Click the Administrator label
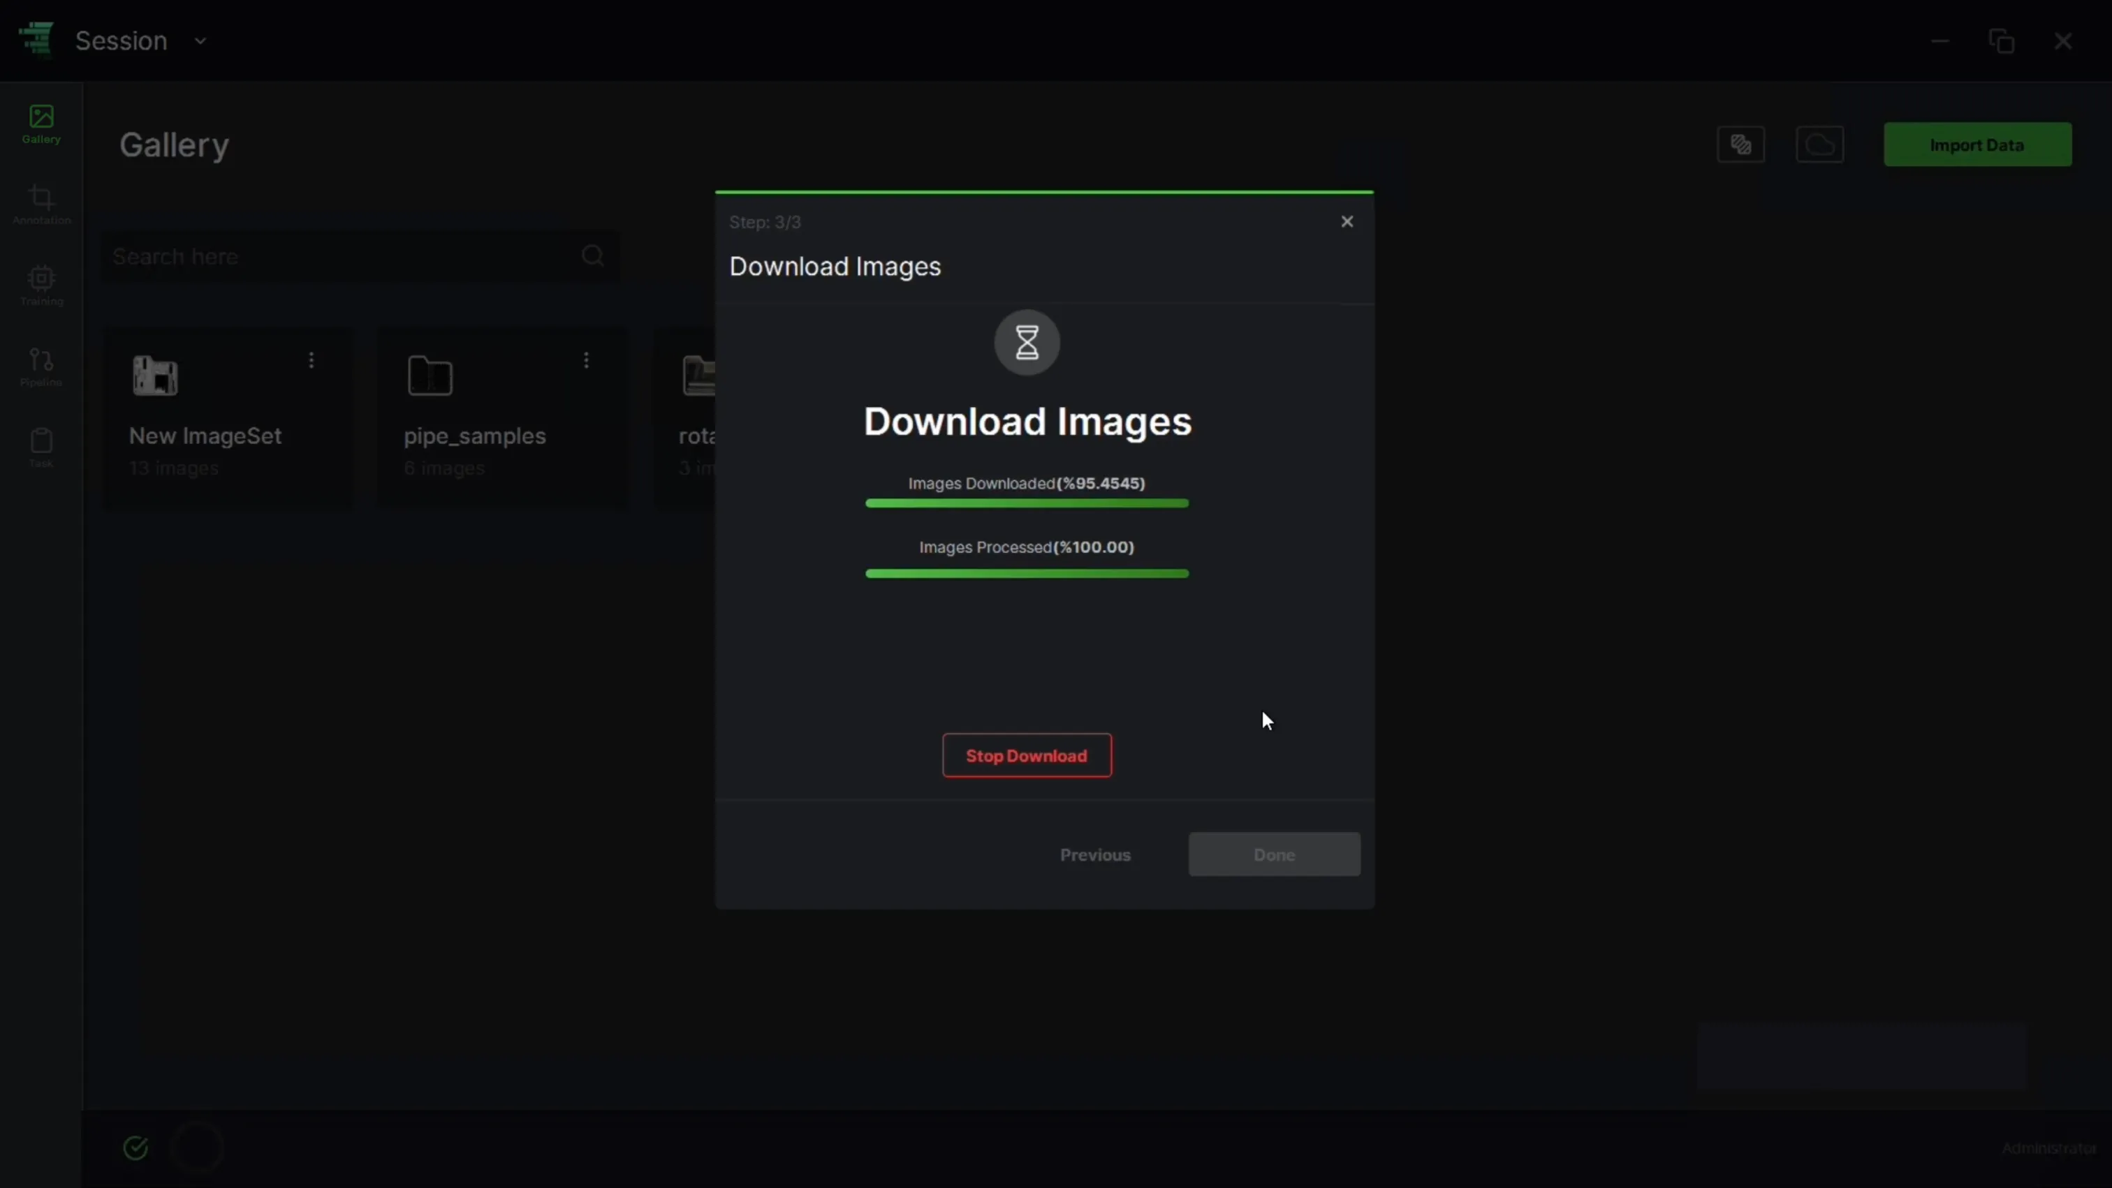 tap(2049, 1148)
